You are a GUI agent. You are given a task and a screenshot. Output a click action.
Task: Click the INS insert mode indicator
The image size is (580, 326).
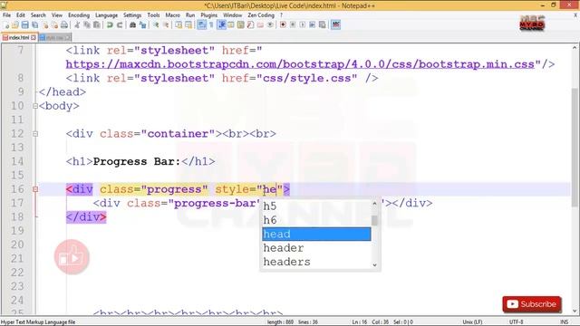[564, 322]
